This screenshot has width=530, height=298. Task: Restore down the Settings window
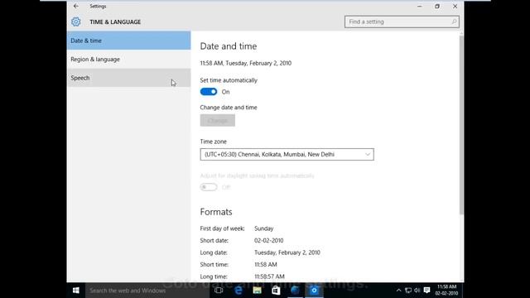(x=437, y=6)
